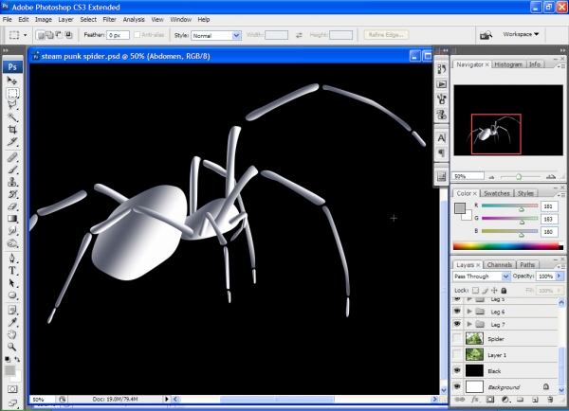Switch to the Channels tab

click(500, 265)
